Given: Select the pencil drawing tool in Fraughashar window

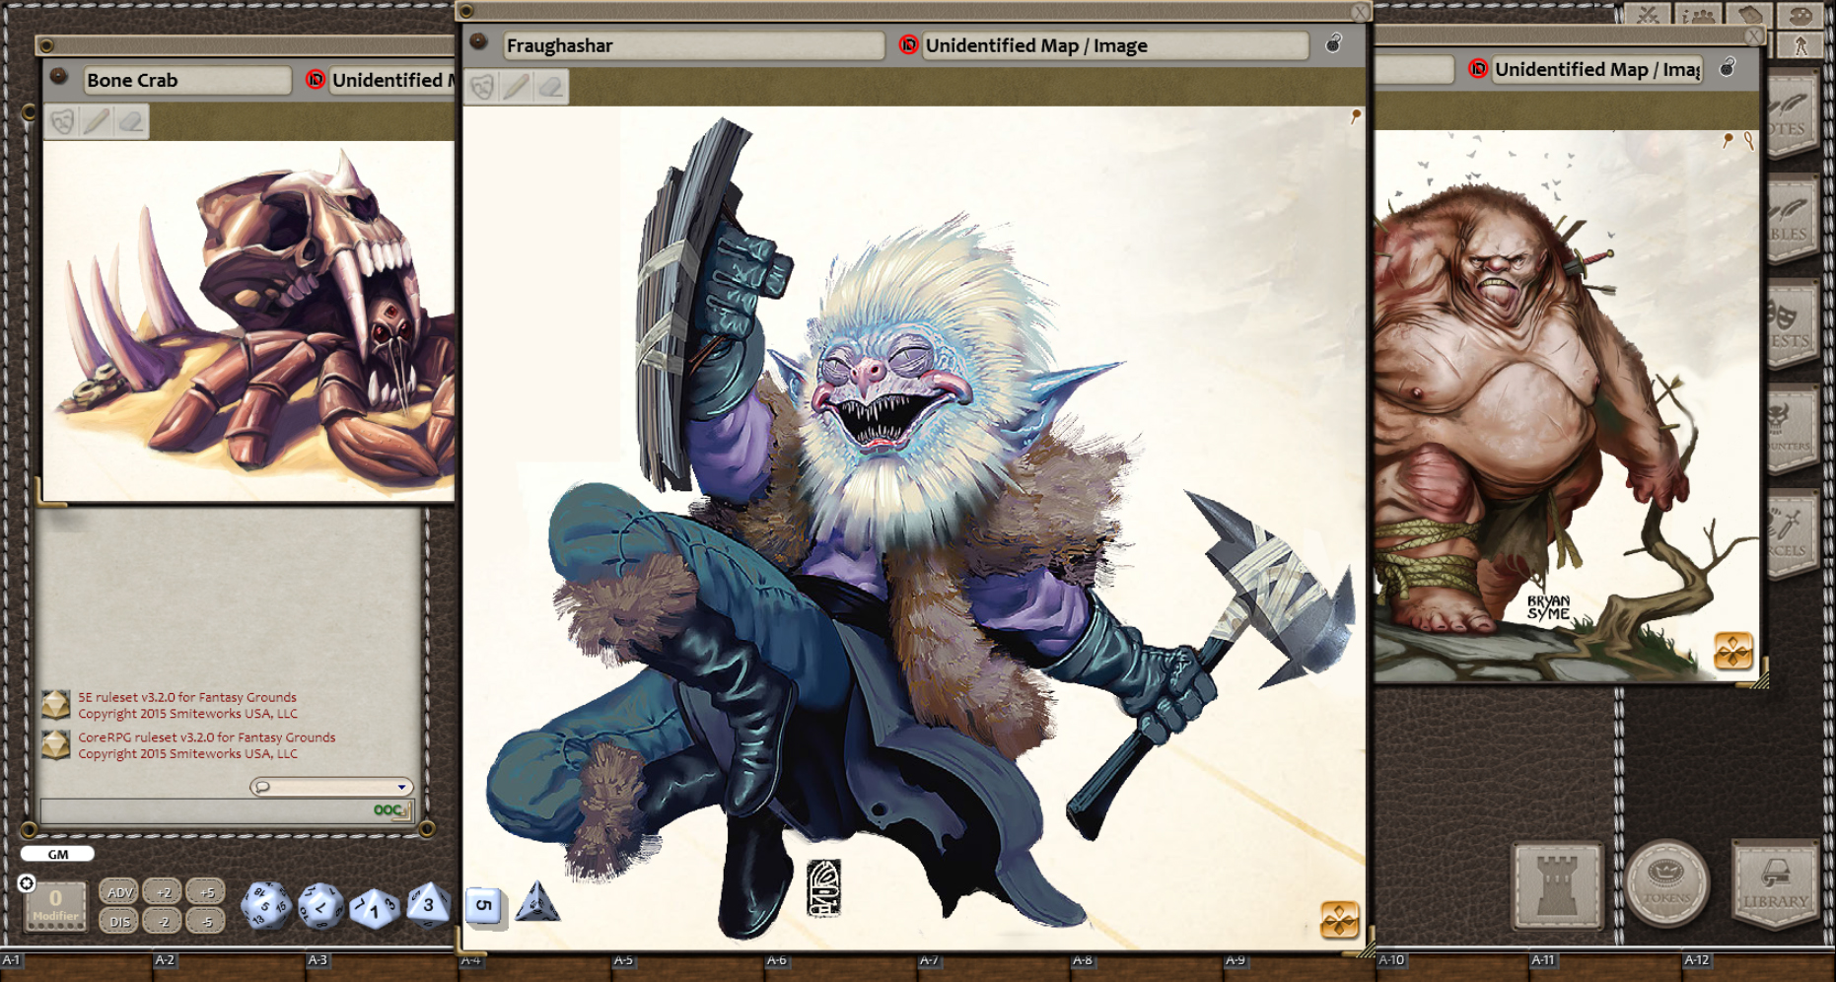Looking at the screenshot, I should click(516, 87).
